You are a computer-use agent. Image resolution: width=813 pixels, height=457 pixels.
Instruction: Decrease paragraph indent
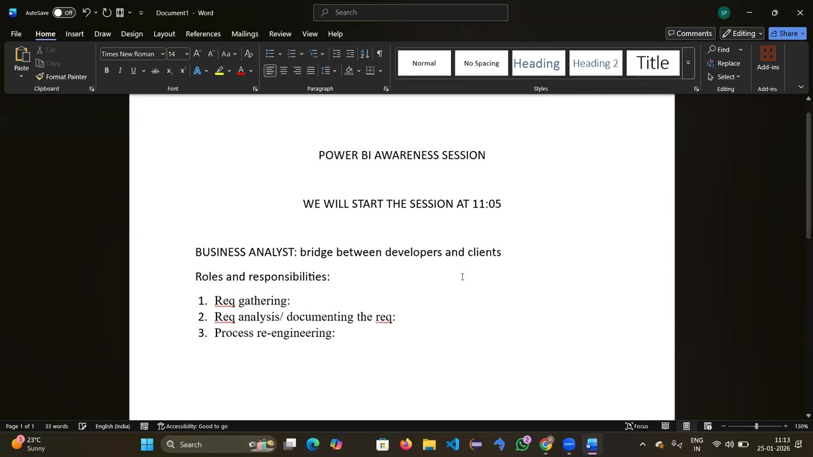[336, 54]
